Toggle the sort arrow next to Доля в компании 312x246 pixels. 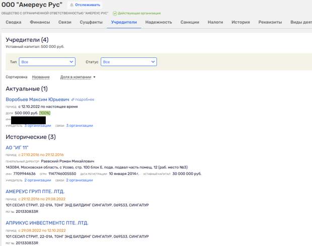[x=94, y=77]
